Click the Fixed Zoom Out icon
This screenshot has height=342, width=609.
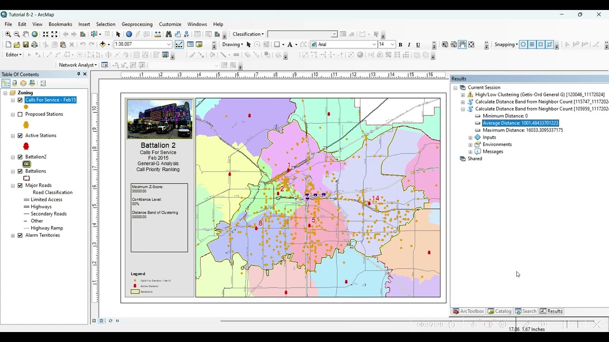[54, 34]
